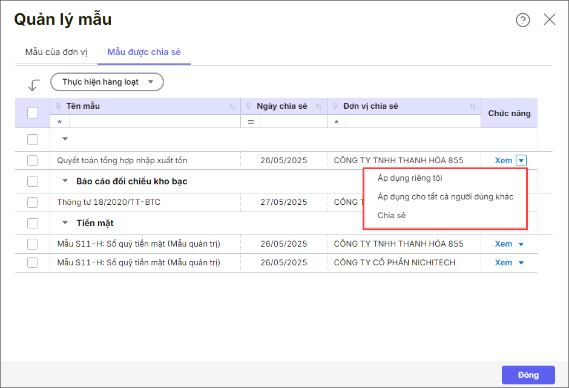569x388 pixels.
Task: Tick checkbox for Thông tư 18/2020/TT-BTC row
Action: pos(33,202)
